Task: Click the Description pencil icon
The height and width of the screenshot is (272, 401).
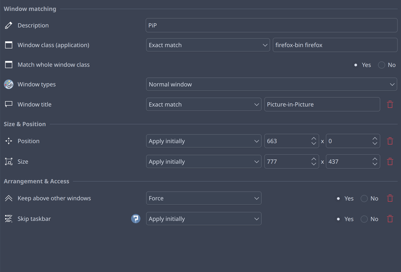Action: click(8, 25)
